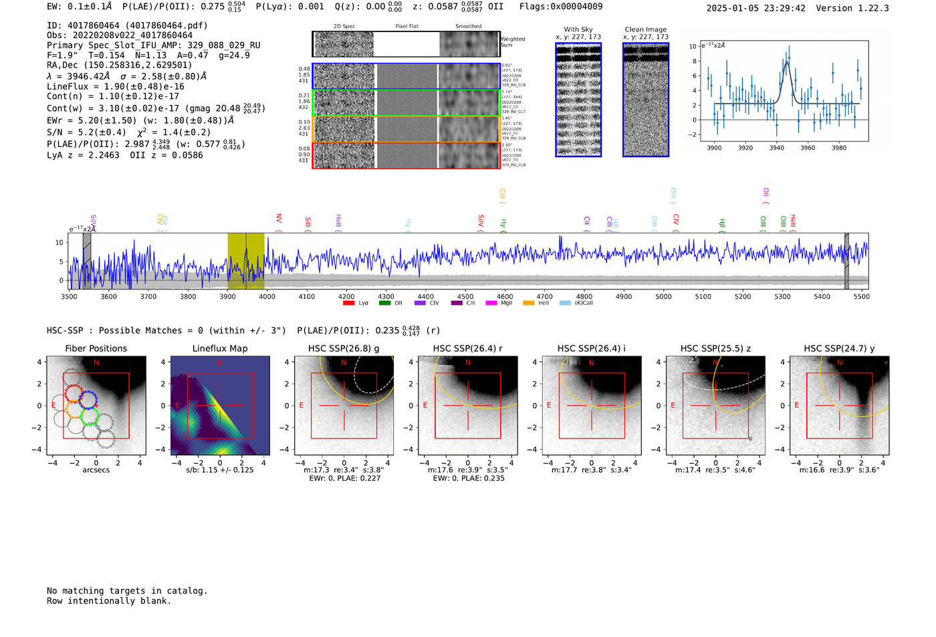This screenshot has width=936, height=637.
Task: Click the Clean Image panel
Action: pyautogui.click(x=646, y=100)
